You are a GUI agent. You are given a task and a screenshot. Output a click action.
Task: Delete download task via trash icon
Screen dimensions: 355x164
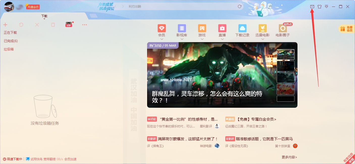[53, 24]
